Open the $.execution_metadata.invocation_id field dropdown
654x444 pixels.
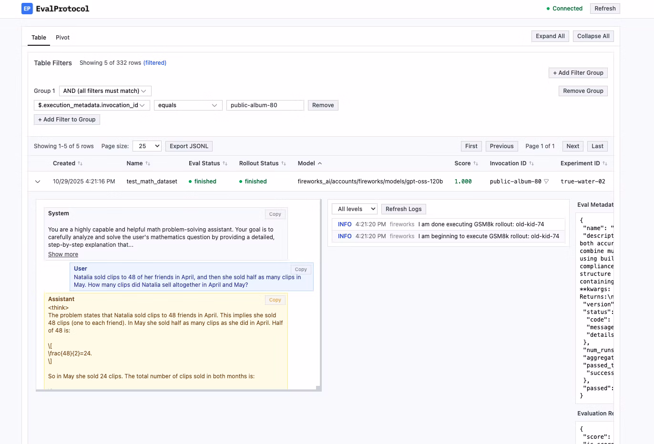[92, 105]
